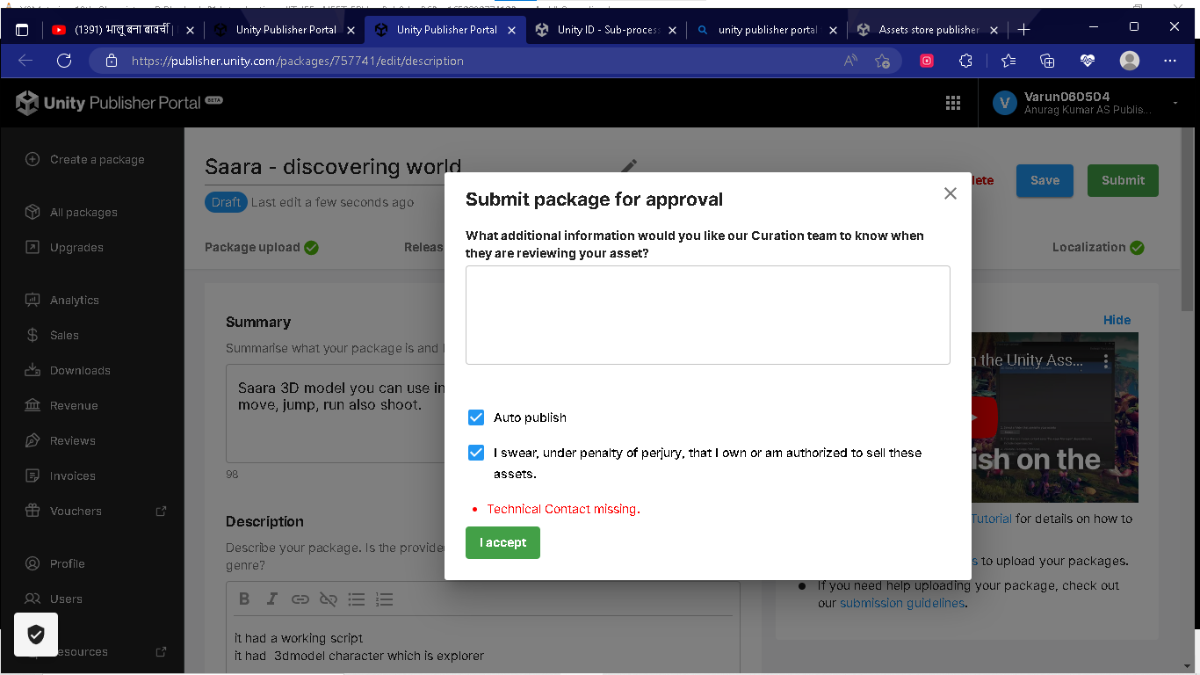1200x675 pixels.
Task: Click I accept to submit the package
Action: [502, 542]
